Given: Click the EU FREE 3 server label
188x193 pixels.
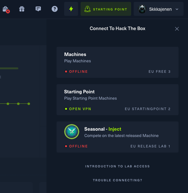Looking at the screenshot, I should 160,72.
